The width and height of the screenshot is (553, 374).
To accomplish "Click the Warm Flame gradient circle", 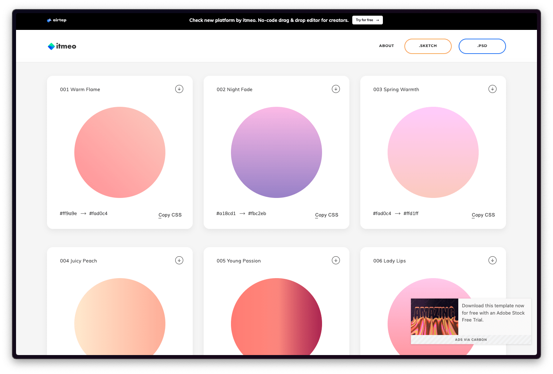I will pos(120,152).
